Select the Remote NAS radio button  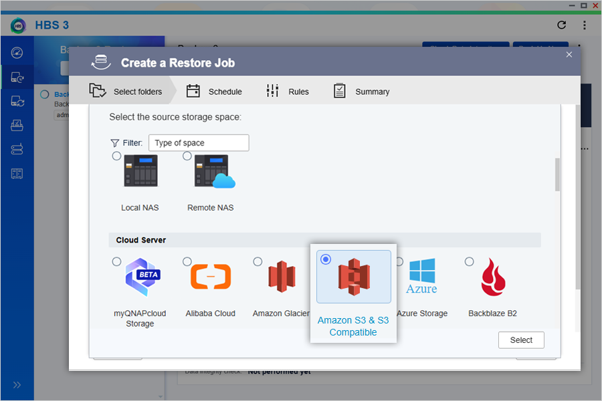pyautogui.click(x=187, y=156)
